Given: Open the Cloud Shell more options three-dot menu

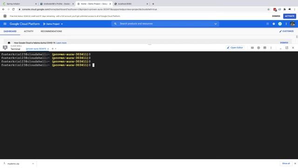Looking at the screenshot, I should (x=271, y=48).
